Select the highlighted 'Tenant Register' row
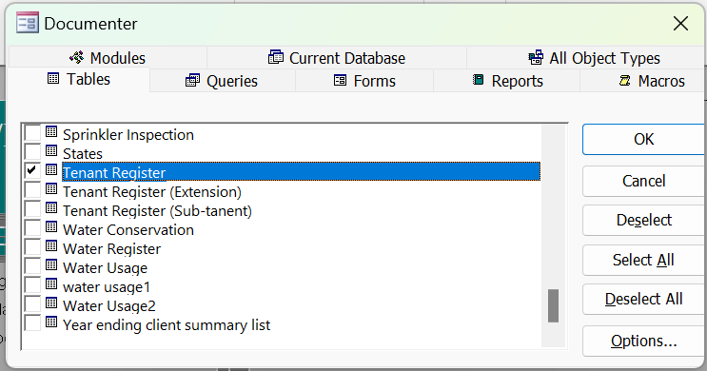Viewport: 707px width, 371px height. coord(302,172)
